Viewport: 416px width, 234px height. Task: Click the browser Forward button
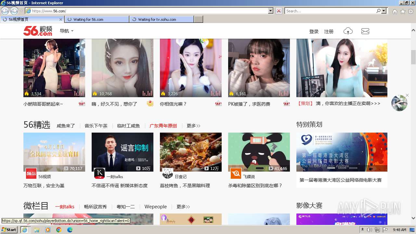pos(14,11)
